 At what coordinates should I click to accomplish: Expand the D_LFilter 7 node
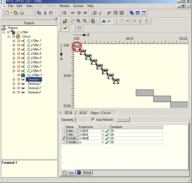click(x=14, y=66)
